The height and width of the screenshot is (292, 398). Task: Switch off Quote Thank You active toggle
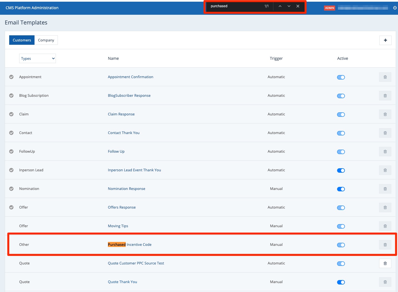(341, 282)
